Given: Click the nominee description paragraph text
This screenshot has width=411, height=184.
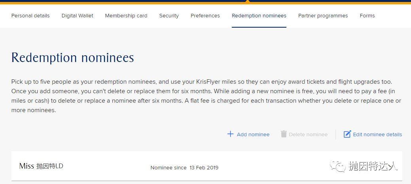Looking at the screenshot, I should [x=206, y=96].
